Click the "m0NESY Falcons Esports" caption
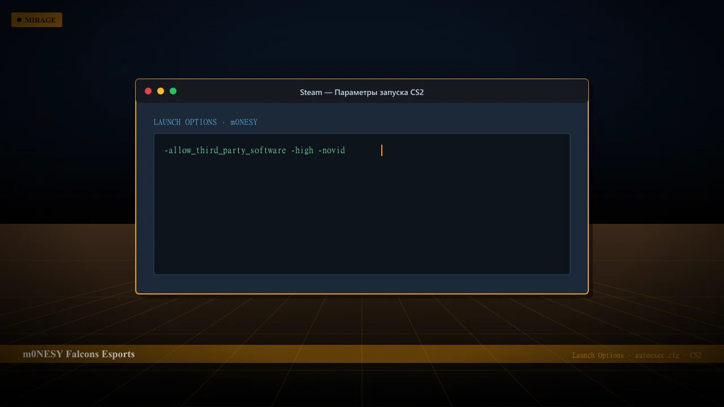 [x=79, y=354]
